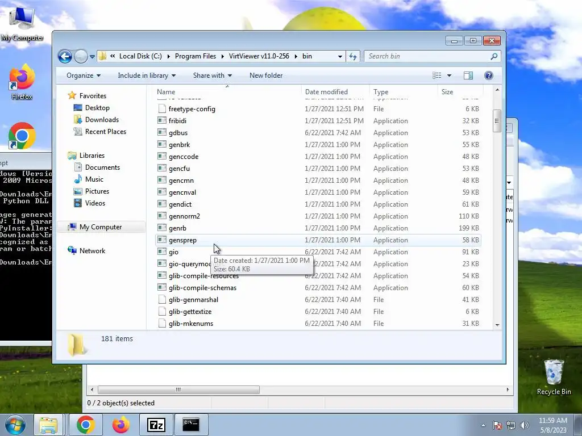Open the Pictures library
582x436 pixels.
pyautogui.click(x=97, y=191)
